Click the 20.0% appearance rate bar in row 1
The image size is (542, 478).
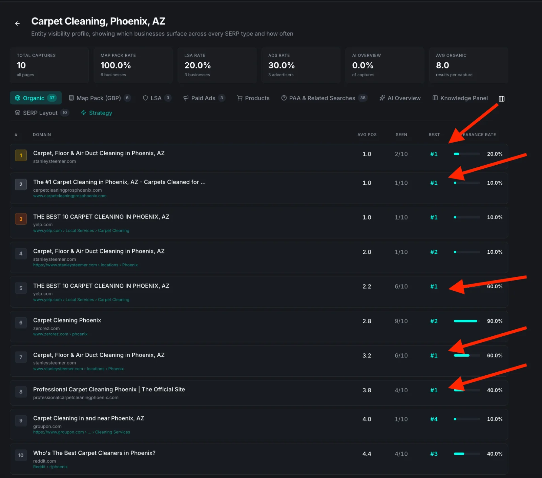(467, 154)
